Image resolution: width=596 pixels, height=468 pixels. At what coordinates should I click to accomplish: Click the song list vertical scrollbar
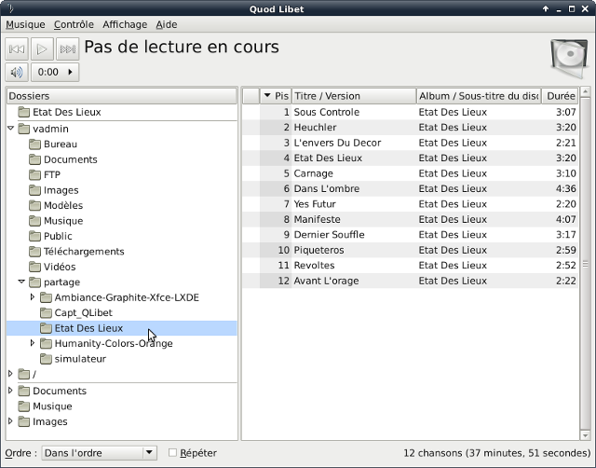[x=585, y=261]
